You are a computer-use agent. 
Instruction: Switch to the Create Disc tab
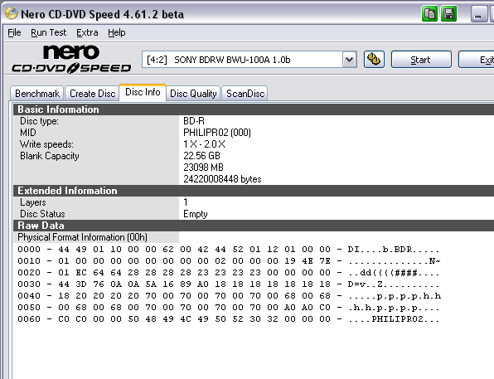point(92,94)
